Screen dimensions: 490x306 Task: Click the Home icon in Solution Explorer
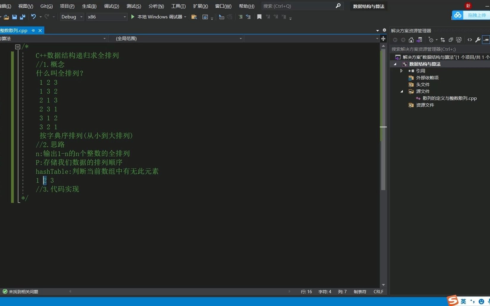click(411, 40)
